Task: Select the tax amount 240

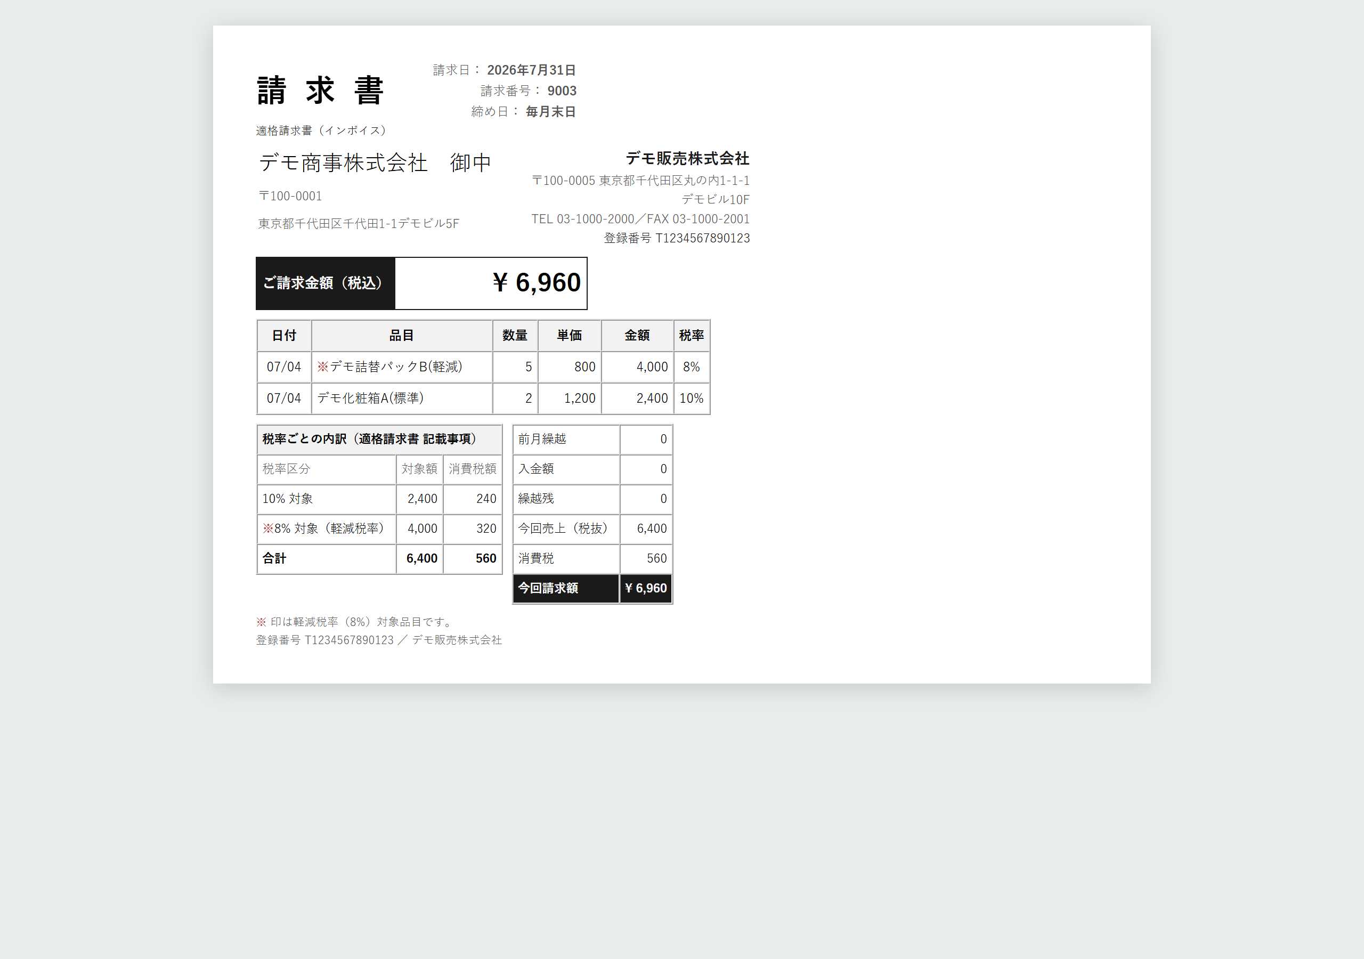Action: coord(472,499)
